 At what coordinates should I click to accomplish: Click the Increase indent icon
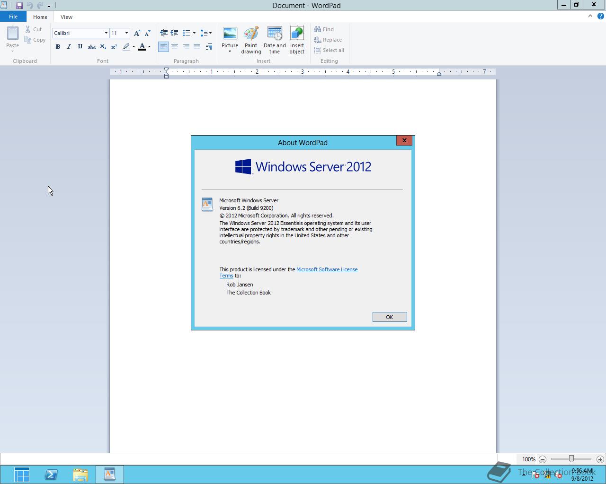click(x=175, y=33)
